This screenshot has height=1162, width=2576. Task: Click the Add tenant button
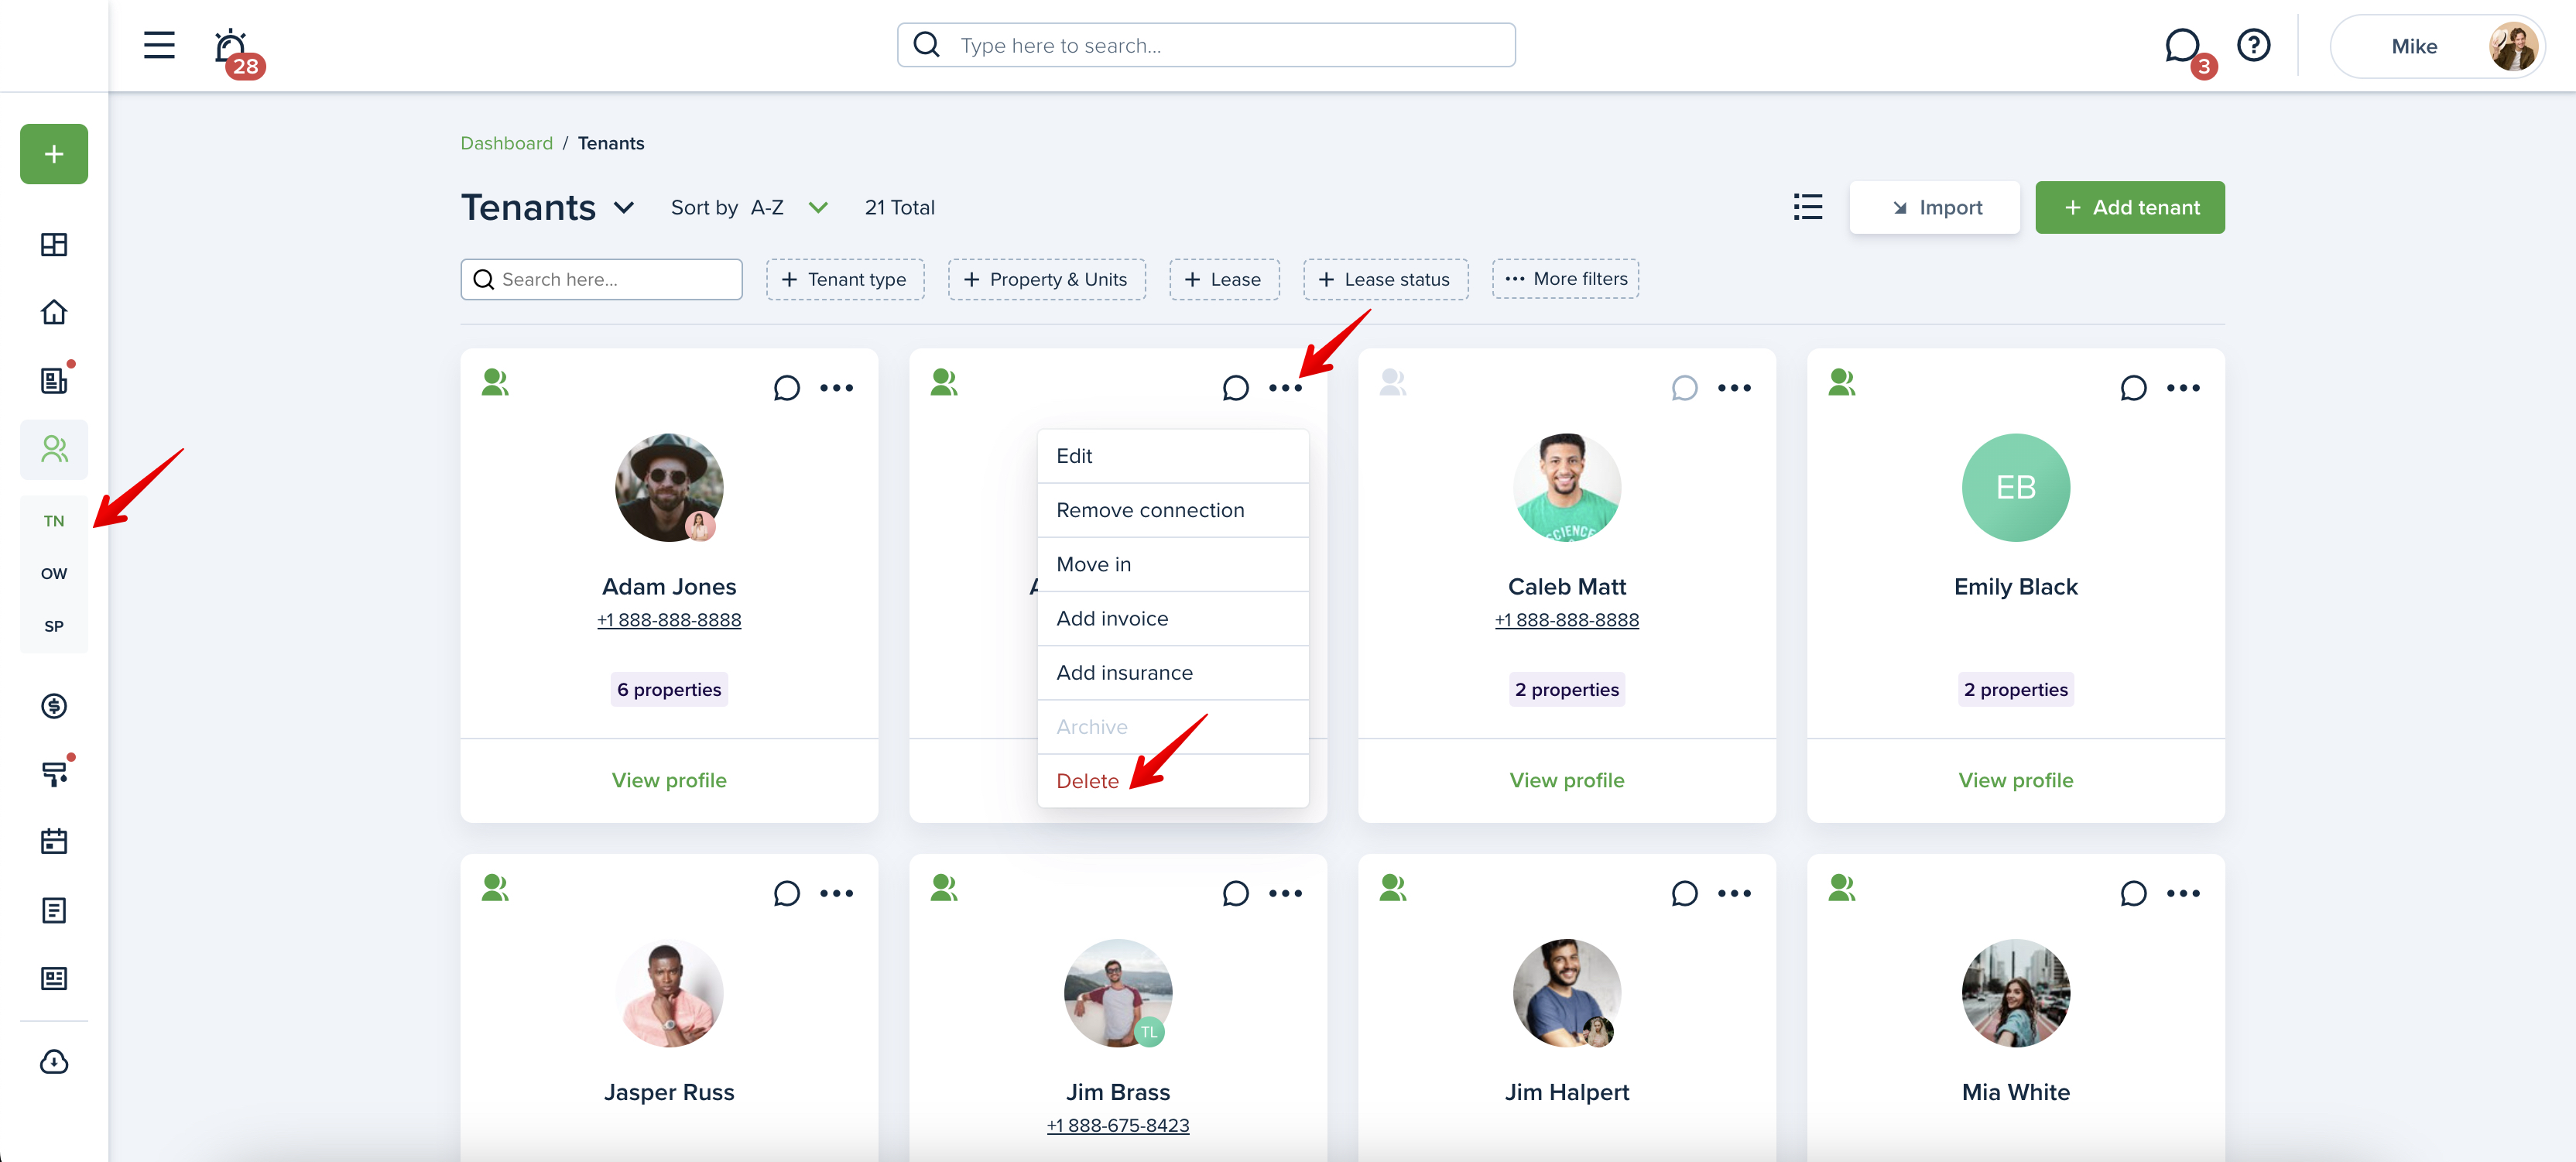[2129, 207]
